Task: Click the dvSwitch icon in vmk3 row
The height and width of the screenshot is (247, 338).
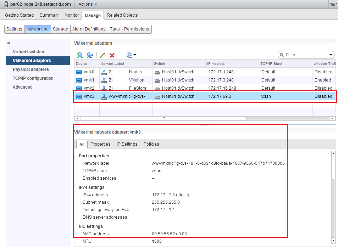Action: pyautogui.click(x=157, y=97)
